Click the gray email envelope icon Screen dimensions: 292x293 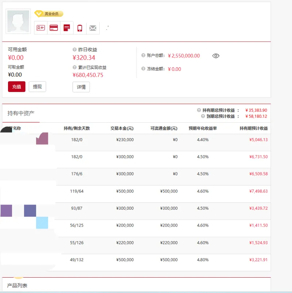pyautogui.click(x=93, y=28)
